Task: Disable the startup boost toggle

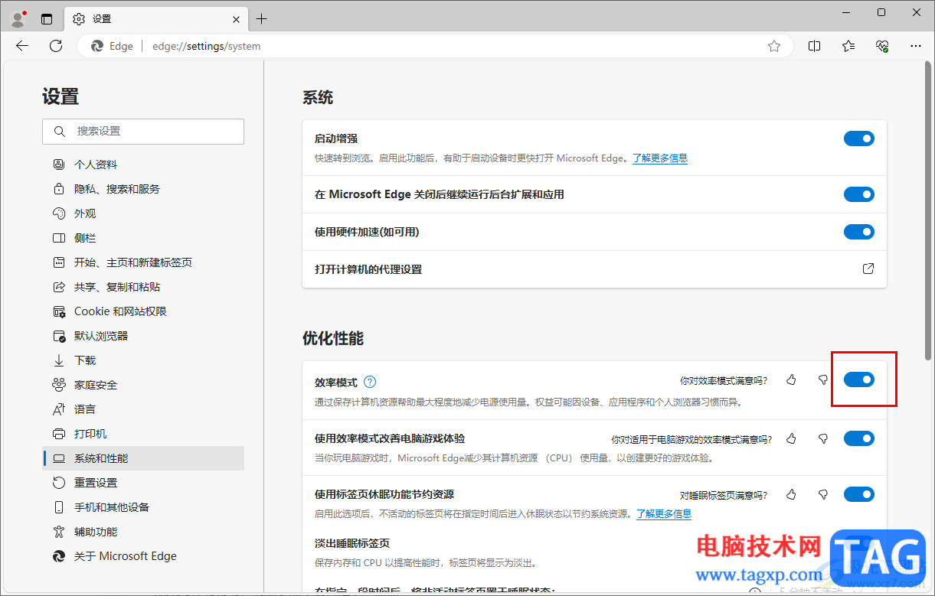Action: point(858,138)
